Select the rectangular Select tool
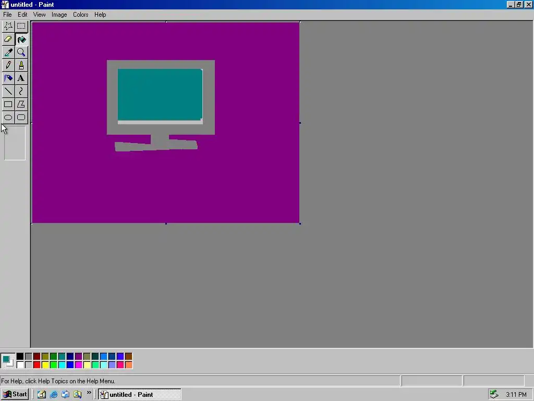This screenshot has height=401, width=534. pyautogui.click(x=21, y=26)
